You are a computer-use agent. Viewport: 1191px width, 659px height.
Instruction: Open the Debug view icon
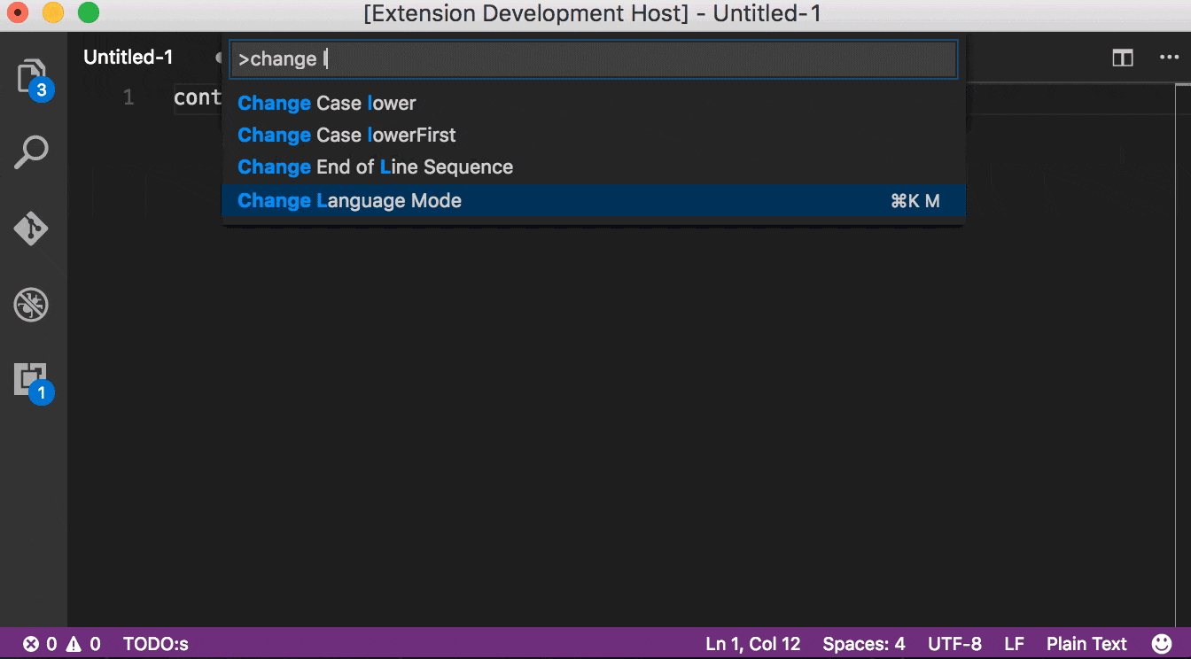(32, 306)
